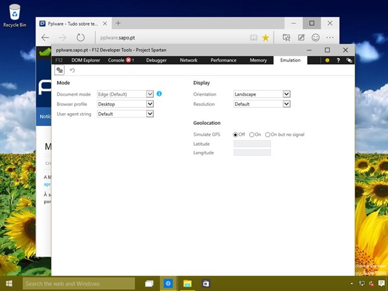The width and height of the screenshot is (388, 291).
Task: Open the F12 tools help question mark
Action: pyautogui.click(x=338, y=60)
